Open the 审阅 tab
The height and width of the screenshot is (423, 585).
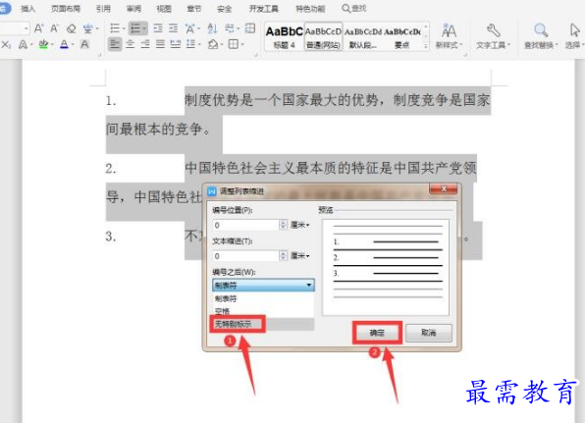133,9
